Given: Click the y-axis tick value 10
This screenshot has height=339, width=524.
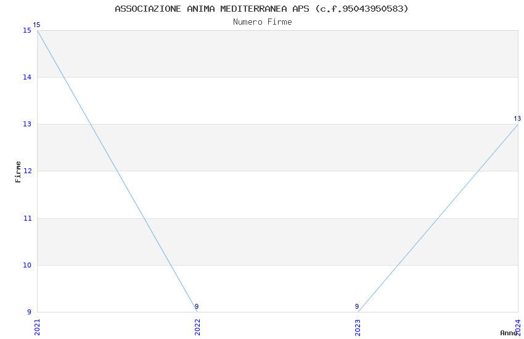Looking at the screenshot, I should [x=27, y=265].
